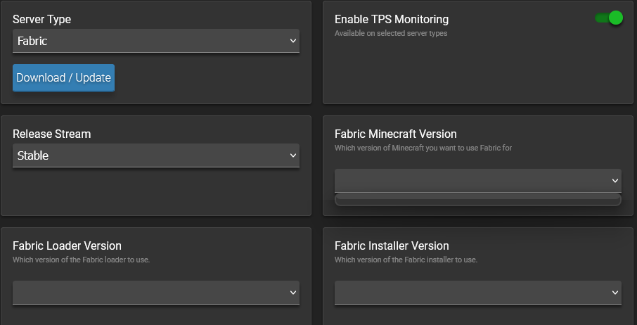Click the Server Type heading label
Viewport: 637px width, 325px height.
point(41,20)
